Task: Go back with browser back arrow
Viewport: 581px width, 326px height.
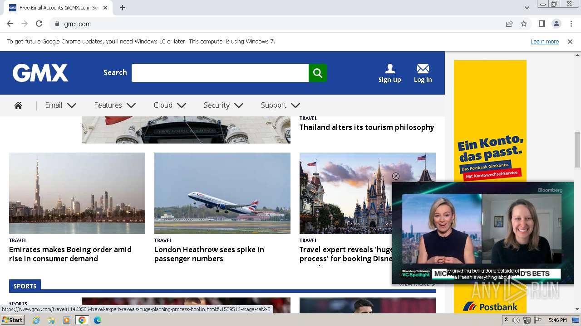Action: point(10,24)
